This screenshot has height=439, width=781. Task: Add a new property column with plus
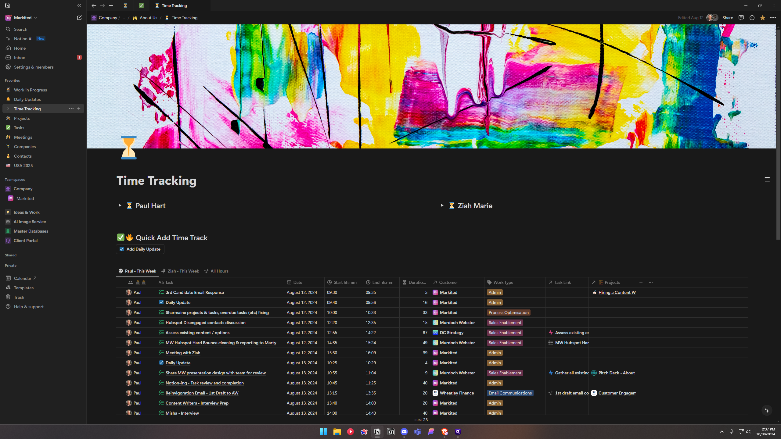click(641, 282)
